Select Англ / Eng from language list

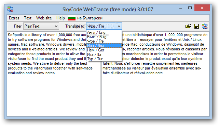(104, 32)
